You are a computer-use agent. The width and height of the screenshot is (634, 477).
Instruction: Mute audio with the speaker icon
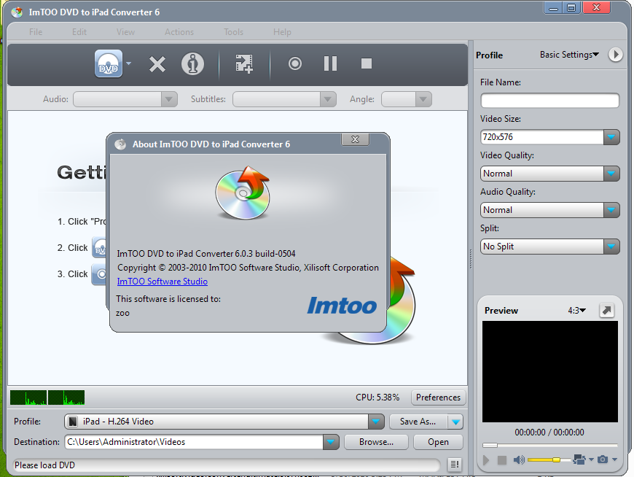(x=519, y=459)
